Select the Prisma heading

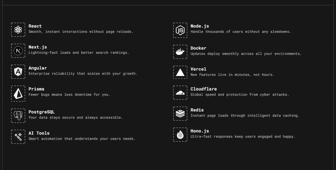point(36,89)
